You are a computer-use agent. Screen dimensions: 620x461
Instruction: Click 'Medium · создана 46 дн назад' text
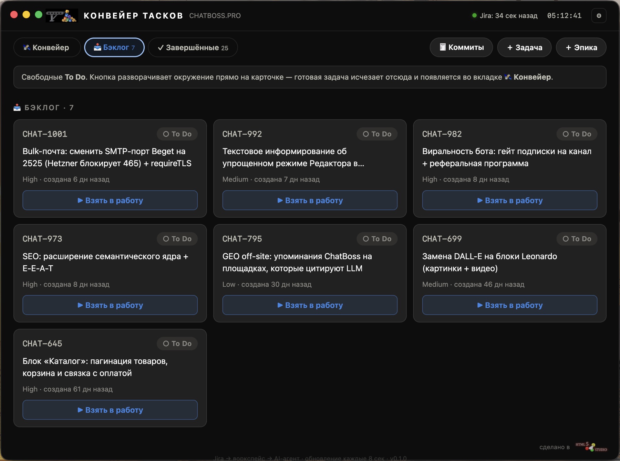point(473,284)
